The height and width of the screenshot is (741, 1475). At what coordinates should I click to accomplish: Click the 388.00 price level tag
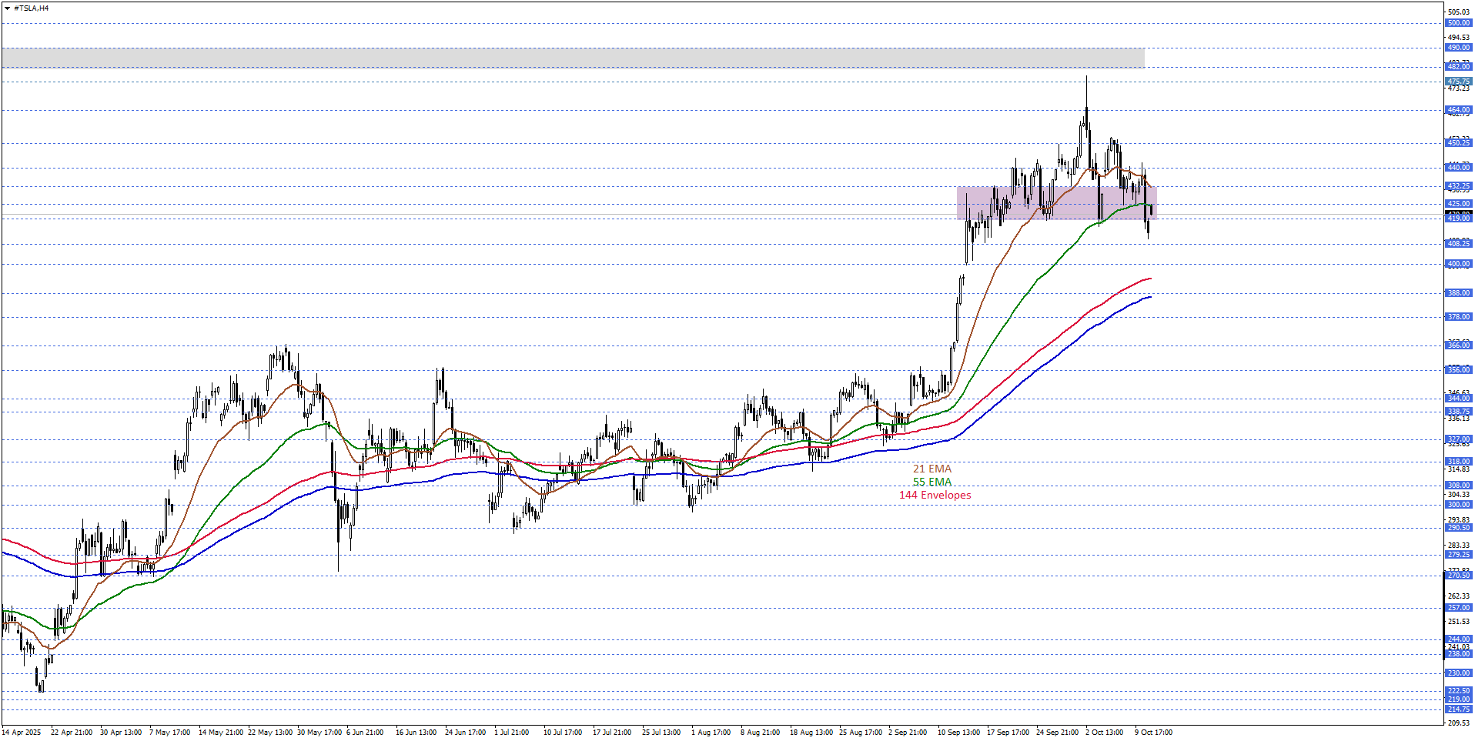(x=1458, y=293)
